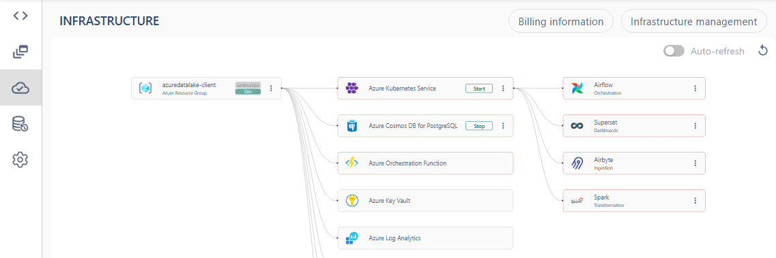Click the Orchestration subtitle under Airflow
This screenshot has width=776, height=258.
607,93
